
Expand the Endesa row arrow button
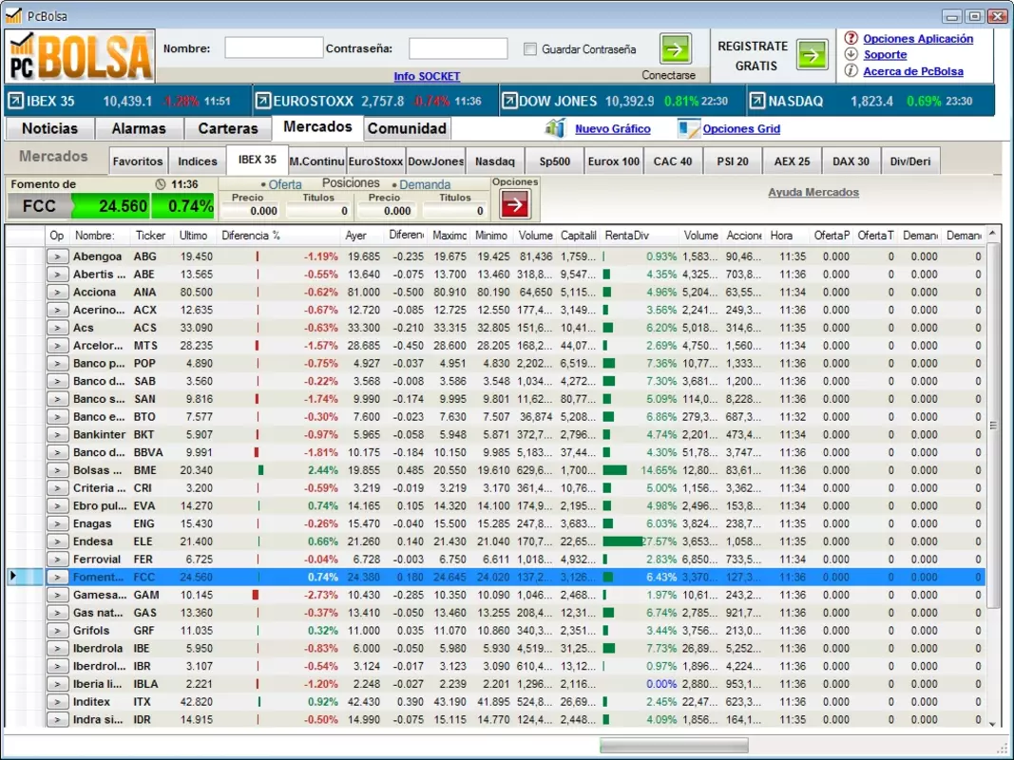coord(58,541)
